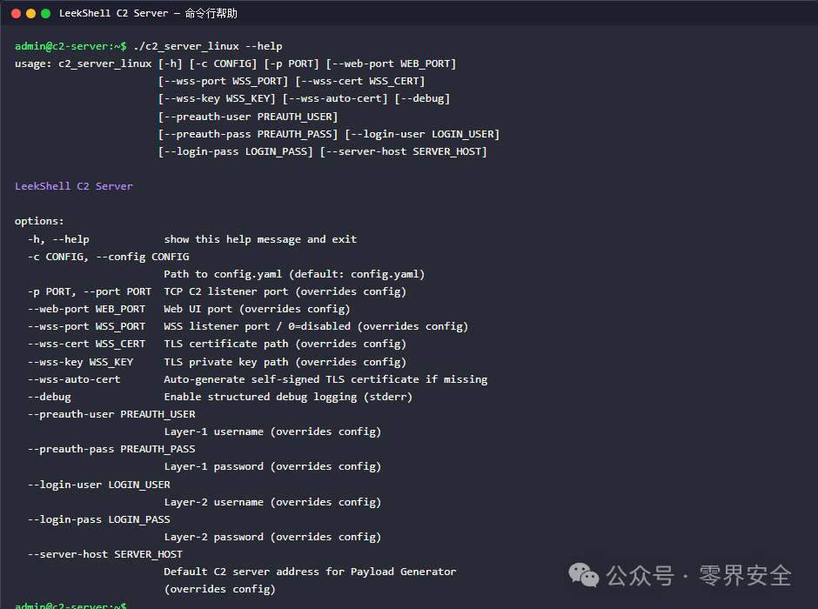The width and height of the screenshot is (818, 609).
Task: Click 'Default C2 server address for Payload Generator'
Action: pyautogui.click(x=311, y=572)
